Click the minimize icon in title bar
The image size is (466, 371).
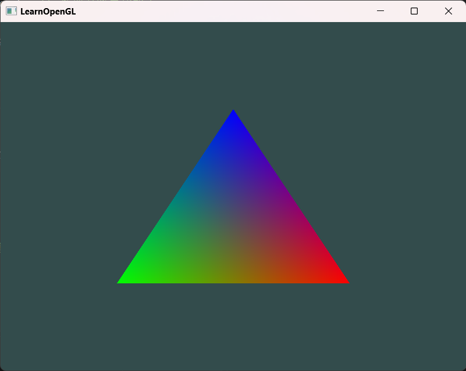(380, 10)
